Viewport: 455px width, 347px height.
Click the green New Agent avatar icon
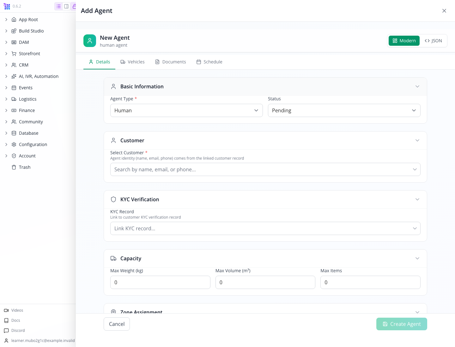(x=90, y=41)
